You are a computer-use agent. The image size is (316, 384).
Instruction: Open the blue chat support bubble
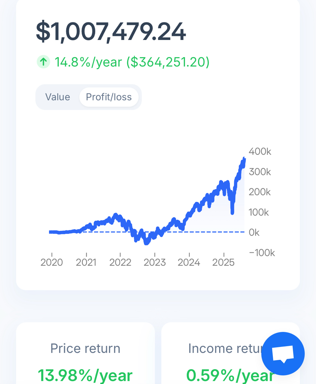pos(283,354)
